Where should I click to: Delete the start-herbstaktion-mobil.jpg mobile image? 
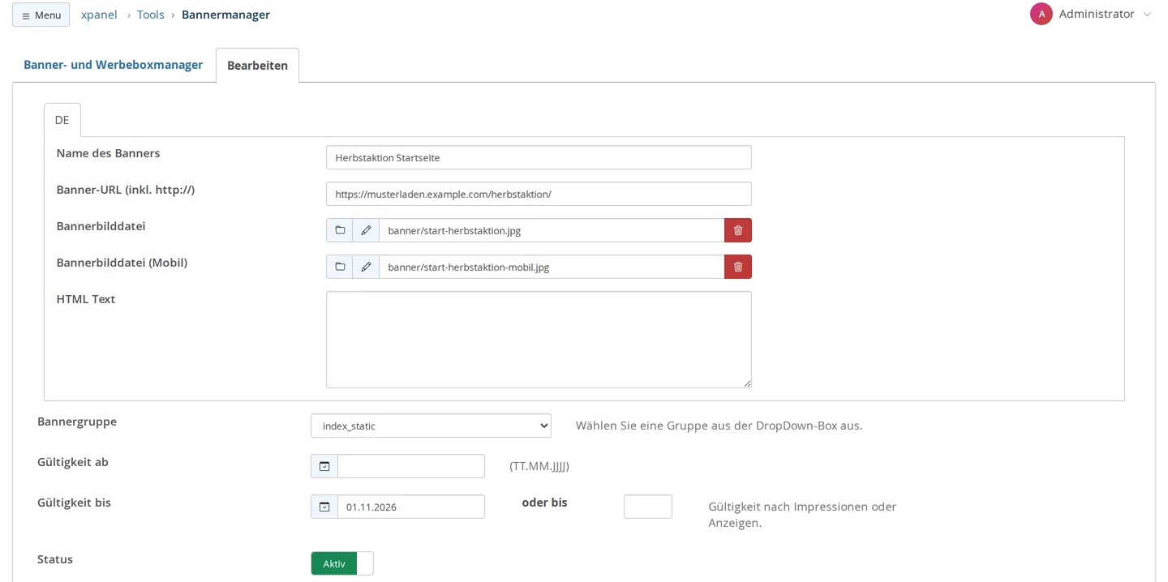click(x=738, y=267)
